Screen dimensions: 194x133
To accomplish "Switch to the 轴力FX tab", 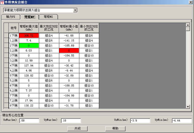I will pos(11,17).
